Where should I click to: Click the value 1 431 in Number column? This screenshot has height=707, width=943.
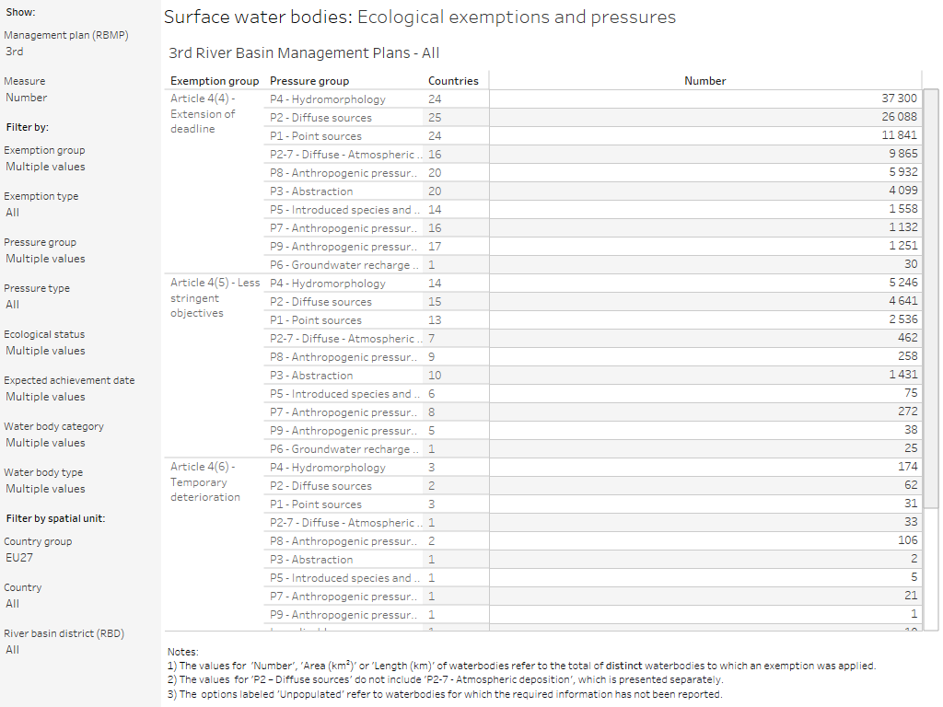(902, 375)
